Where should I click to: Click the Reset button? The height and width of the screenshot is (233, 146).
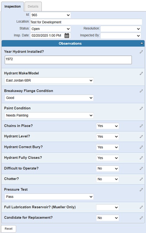(x=9, y=229)
